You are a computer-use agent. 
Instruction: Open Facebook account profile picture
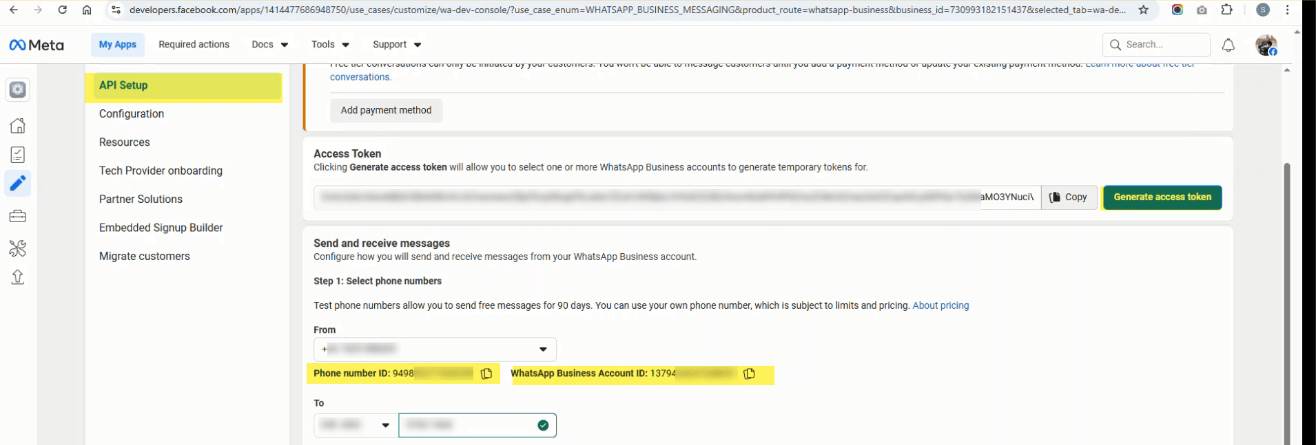pos(1266,45)
